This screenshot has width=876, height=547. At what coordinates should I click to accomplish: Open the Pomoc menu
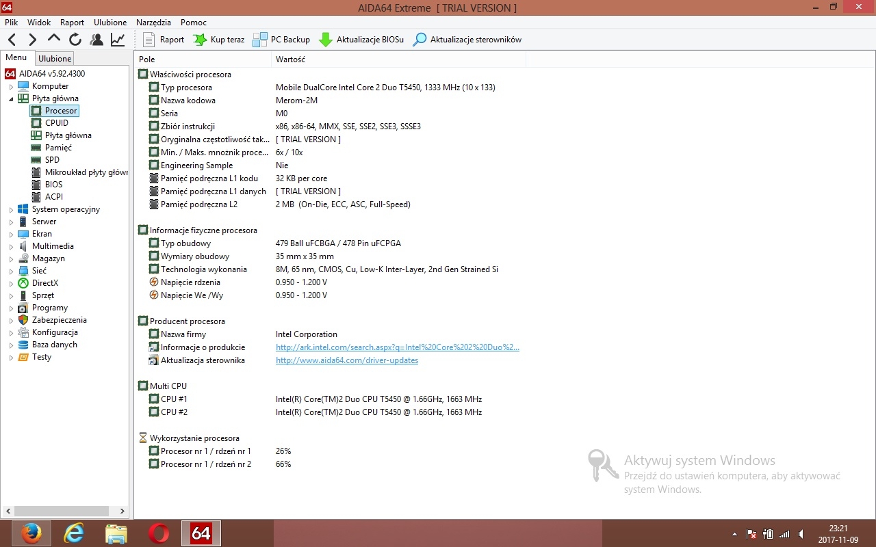click(x=194, y=23)
